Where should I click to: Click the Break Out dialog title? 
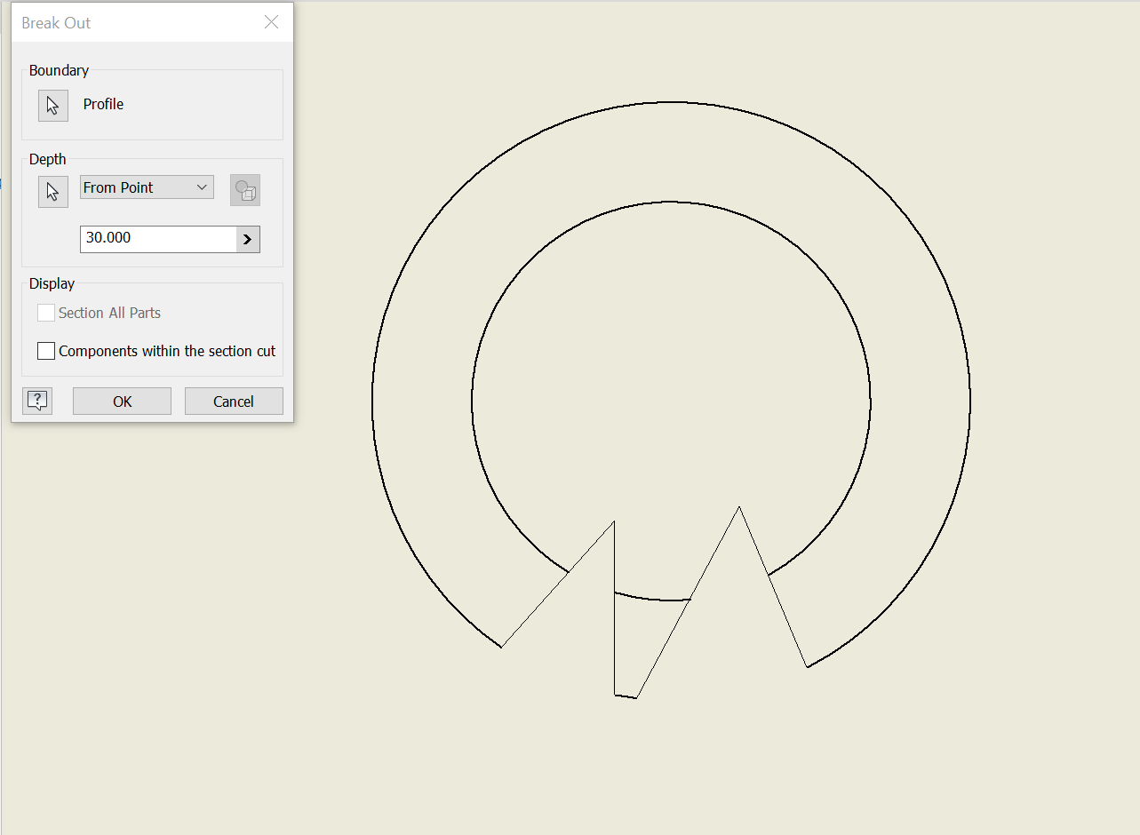click(x=56, y=23)
